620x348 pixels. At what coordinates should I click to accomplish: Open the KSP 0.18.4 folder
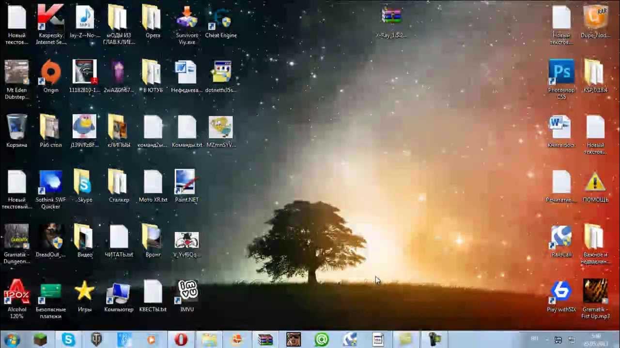click(595, 72)
